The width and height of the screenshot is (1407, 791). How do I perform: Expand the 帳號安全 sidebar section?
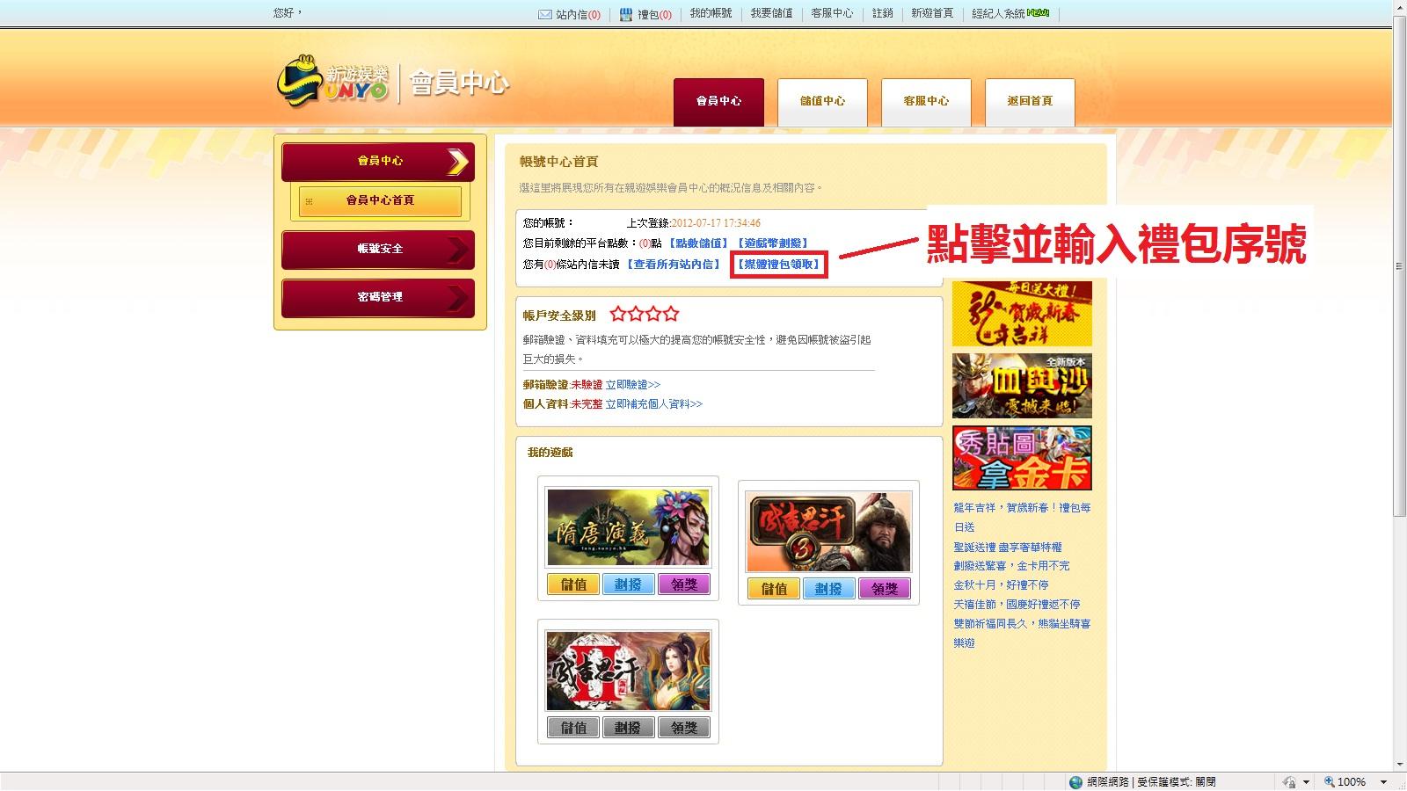click(378, 250)
